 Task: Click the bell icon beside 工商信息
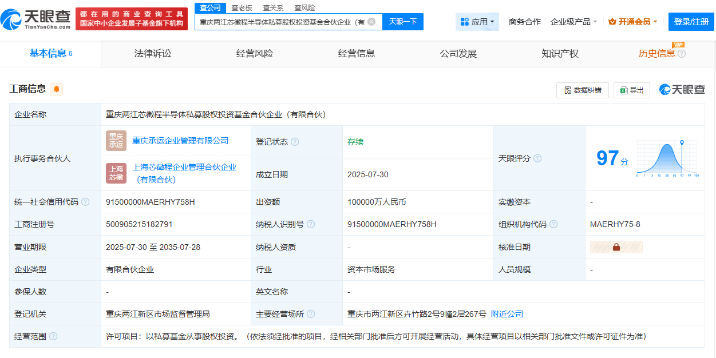[x=57, y=89]
